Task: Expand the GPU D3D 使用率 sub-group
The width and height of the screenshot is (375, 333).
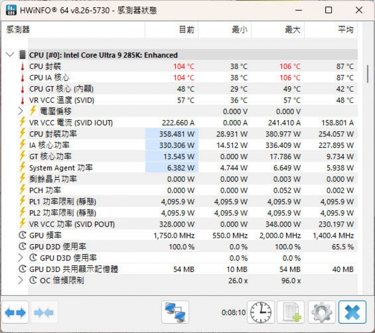Action: pos(21,258)
